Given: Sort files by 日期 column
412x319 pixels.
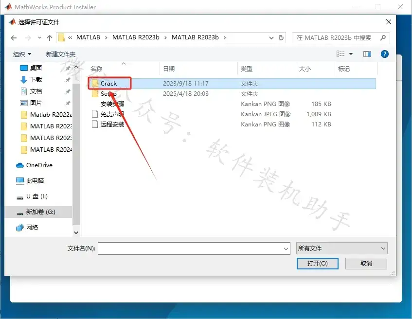Looking at the screenshot, I should [x=169, y=69].
